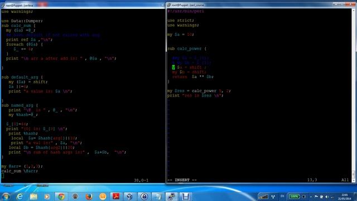The image size is (357, 201).
Task: Click 'foreach (@$a) {' line in left terminal
Action: click(25, 44)
